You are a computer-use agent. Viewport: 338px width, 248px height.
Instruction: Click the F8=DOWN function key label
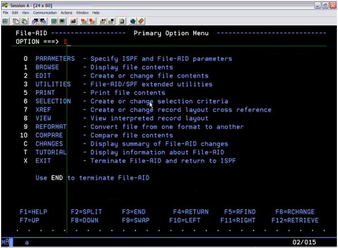tap(84, 221)
